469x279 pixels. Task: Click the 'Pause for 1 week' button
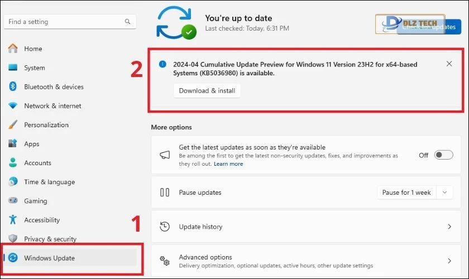click(x=406, y=193)
